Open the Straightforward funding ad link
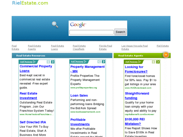The image size is (183, 137). coord(137,96)
